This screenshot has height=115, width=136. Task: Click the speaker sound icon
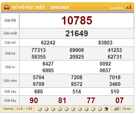[118, 109]
